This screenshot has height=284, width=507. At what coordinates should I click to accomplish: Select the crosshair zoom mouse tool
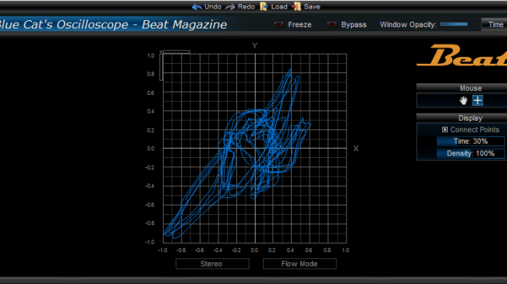pyautogui.click(x=477, y=100)
